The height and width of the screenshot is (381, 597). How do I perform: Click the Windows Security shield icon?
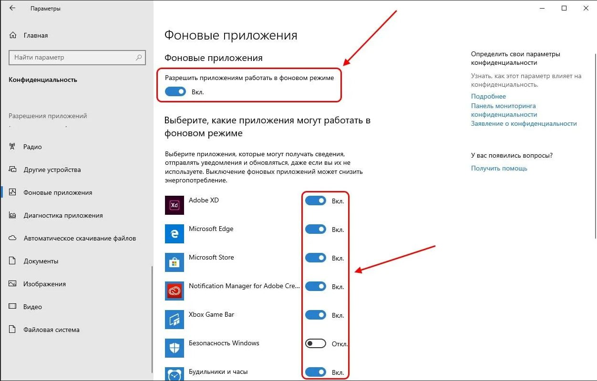coord(175,348)
